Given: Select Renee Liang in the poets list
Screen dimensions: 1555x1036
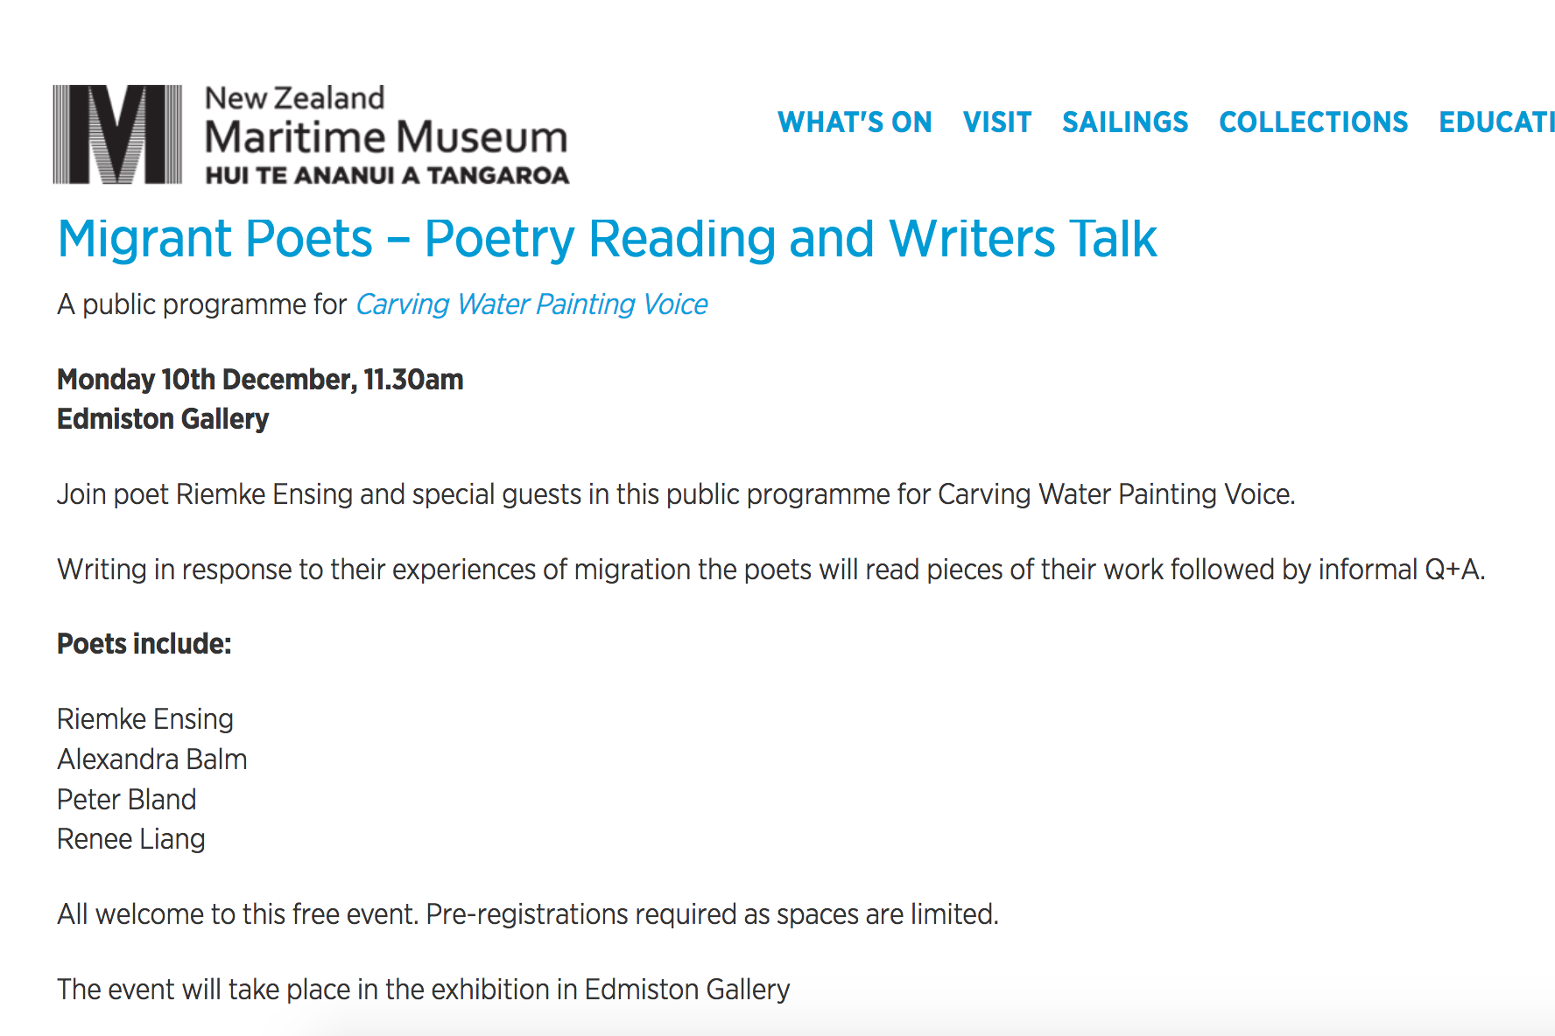Looking at the screenshot, I should (131, 839).
